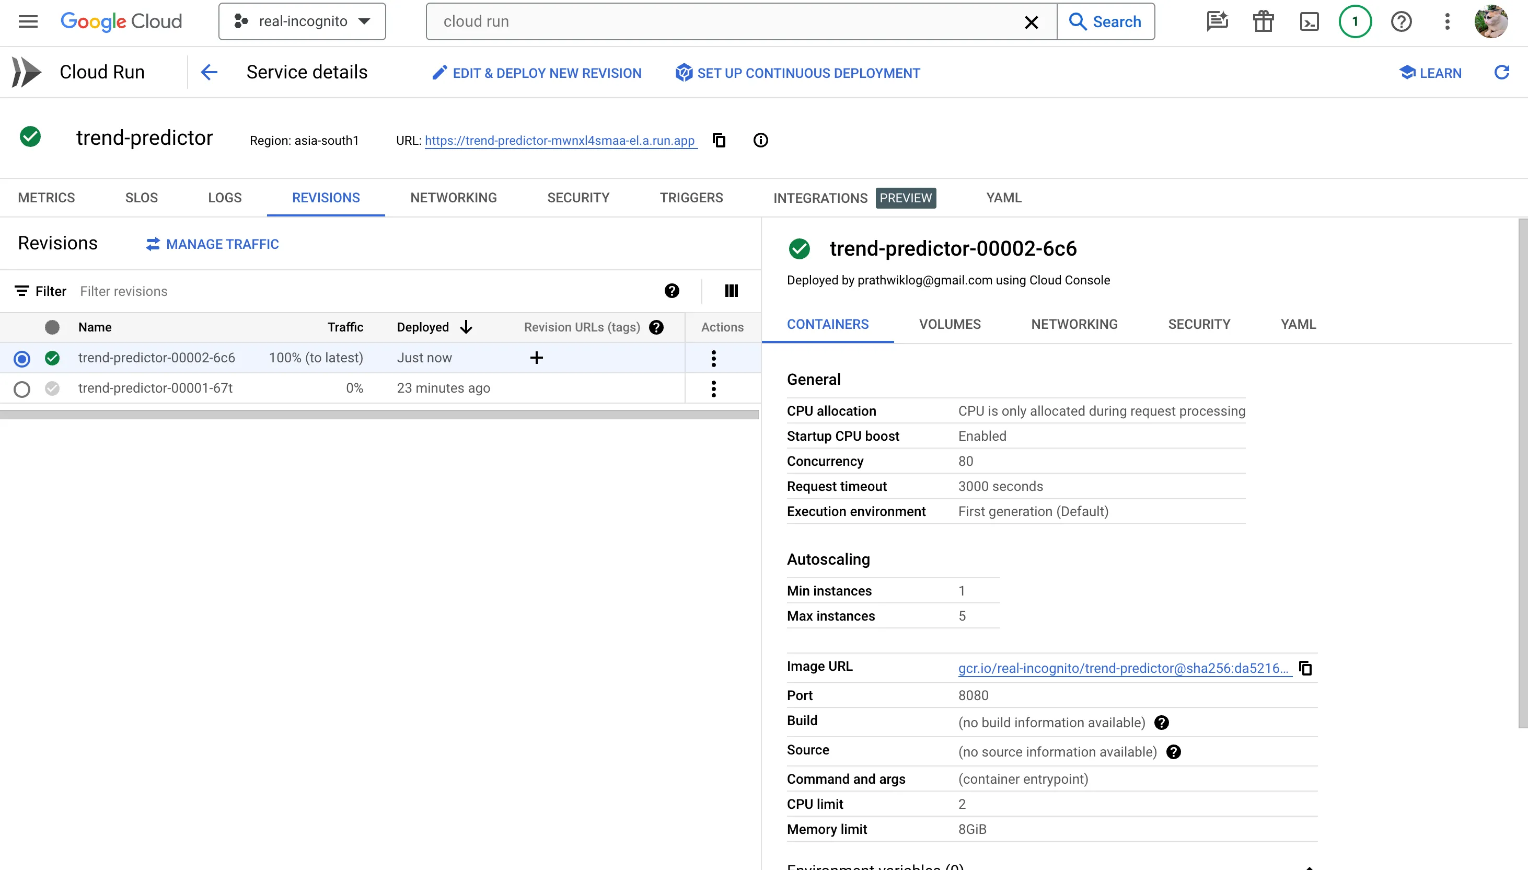Select the trend-predictor-00001-67t revision radio button
Viewport: 1528px width, 870px height.
pos(22,389)
